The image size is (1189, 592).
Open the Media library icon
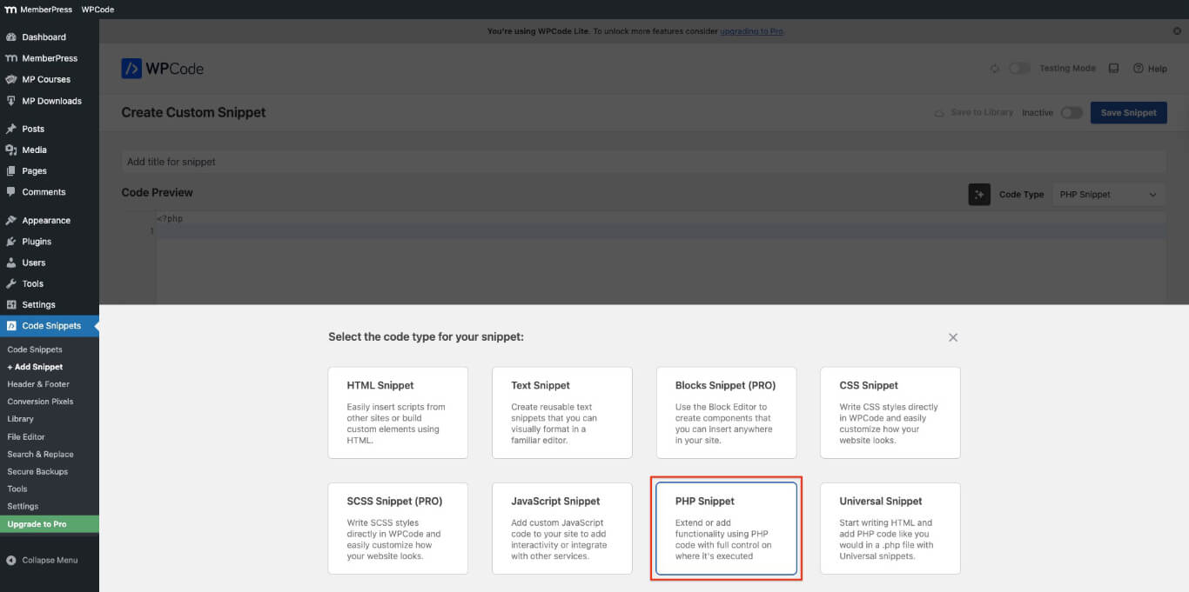pos(12,150)
